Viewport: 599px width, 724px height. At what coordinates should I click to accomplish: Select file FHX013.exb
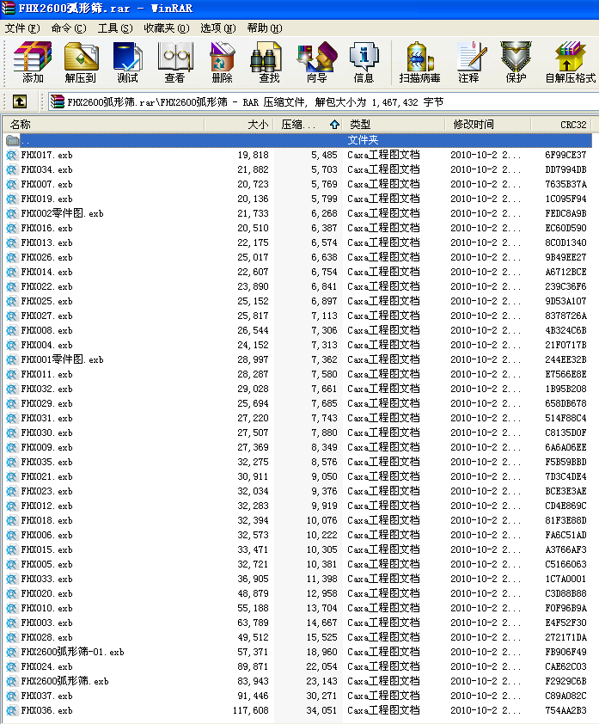point(46,242)
